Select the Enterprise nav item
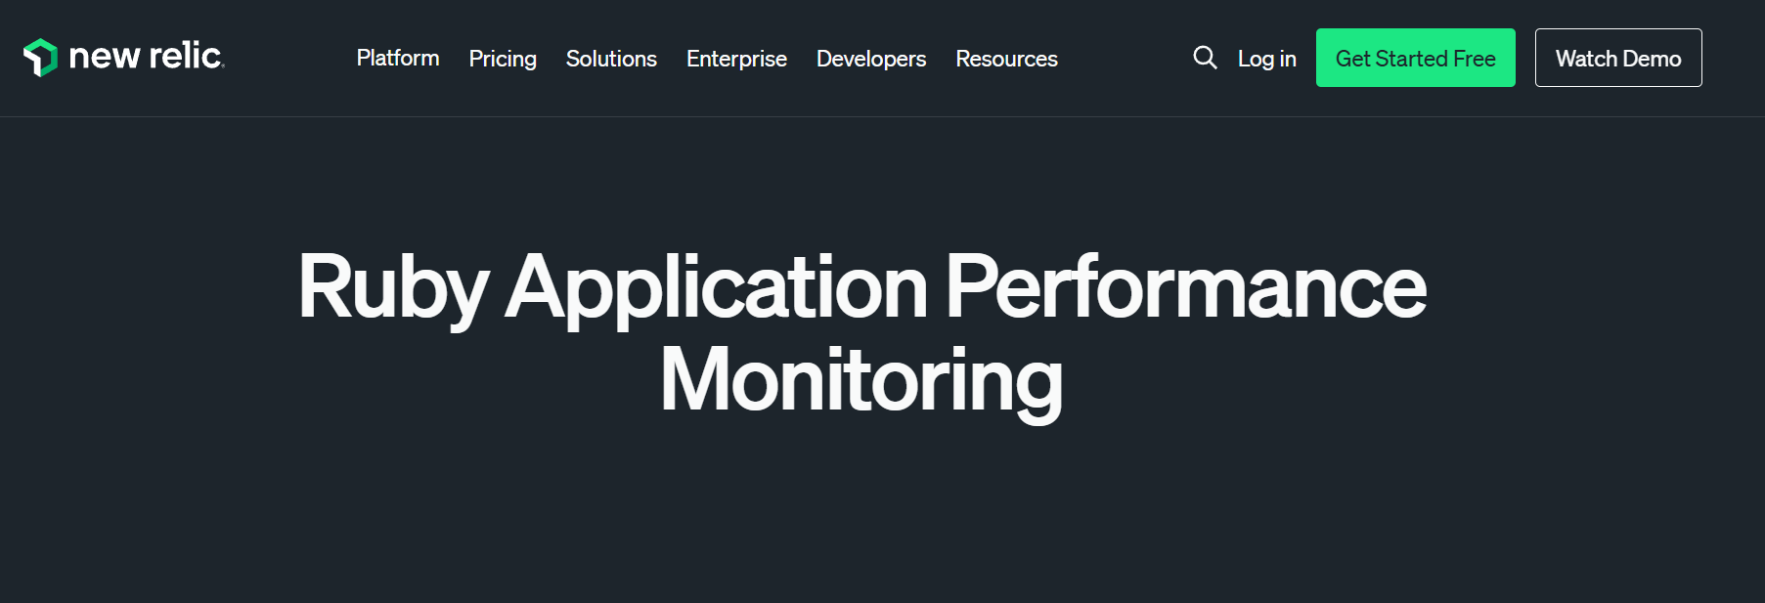 tap(736, 59)
